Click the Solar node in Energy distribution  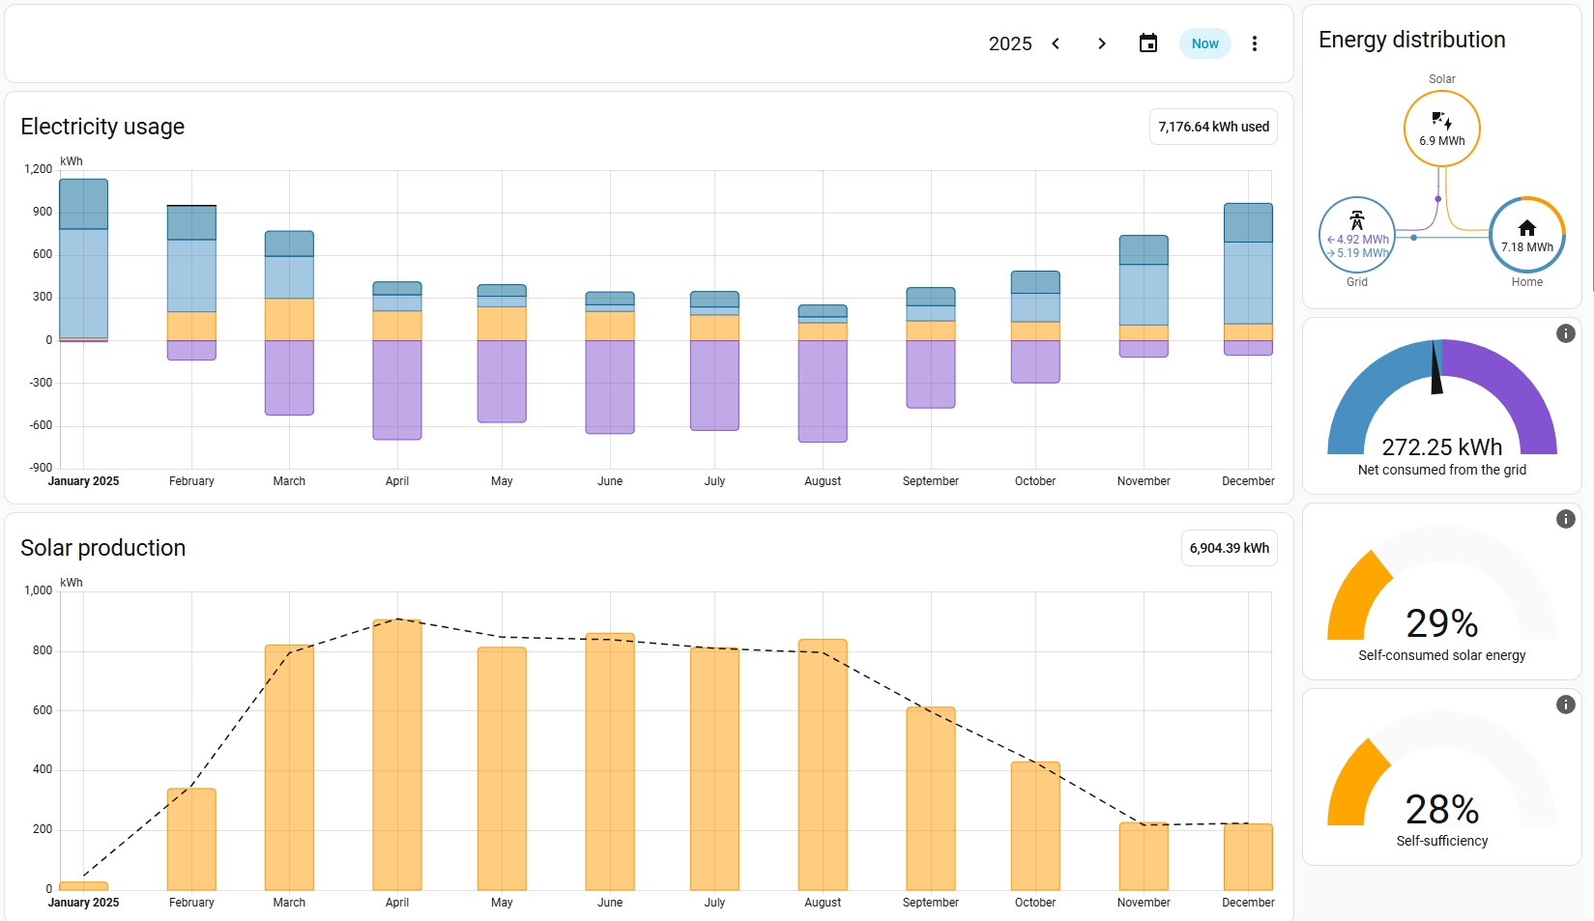tap(1441, 129)
